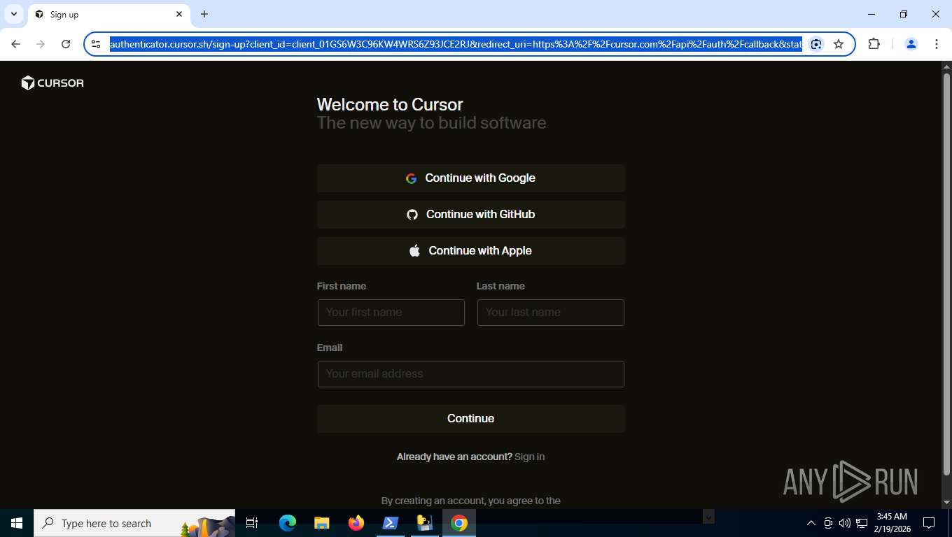The image size is (952, 537).
Task: Open the notification center icon
Action: click(929, 523)
